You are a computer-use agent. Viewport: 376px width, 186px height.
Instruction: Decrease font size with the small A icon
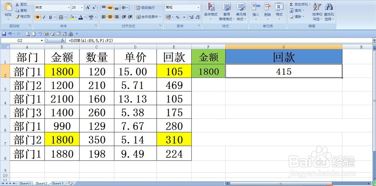click(x=94, y=8)
